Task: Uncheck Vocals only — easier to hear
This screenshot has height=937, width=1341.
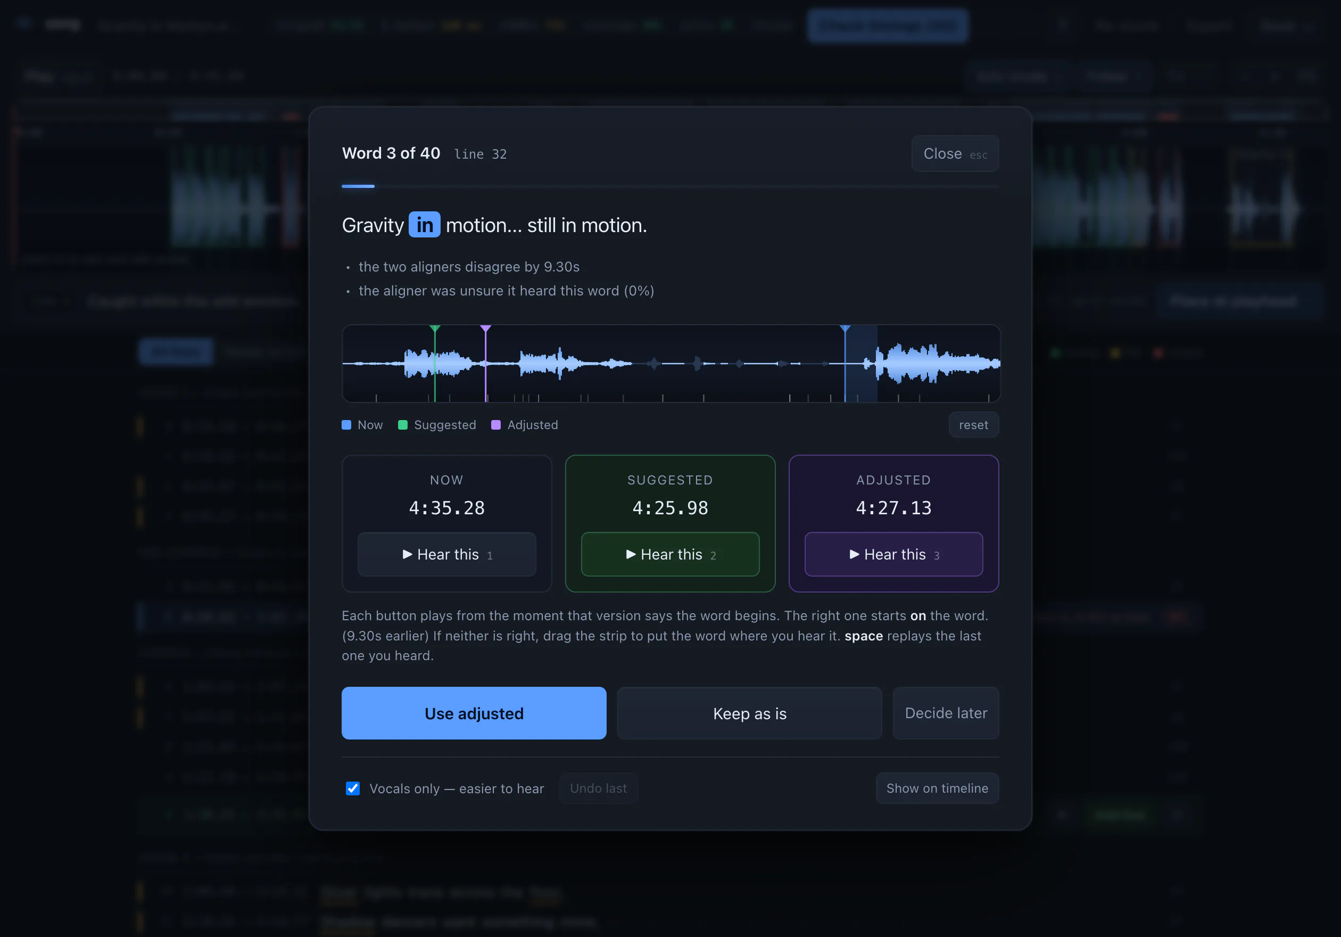Action: [x=353, y=788]
